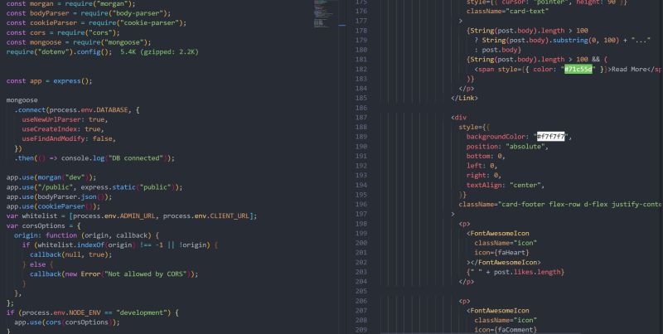
Task: Click the "bottom: 0," style line
Action: 486,156
